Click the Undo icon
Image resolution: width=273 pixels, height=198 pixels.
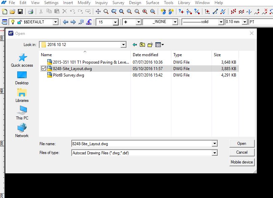coord(73,11)
